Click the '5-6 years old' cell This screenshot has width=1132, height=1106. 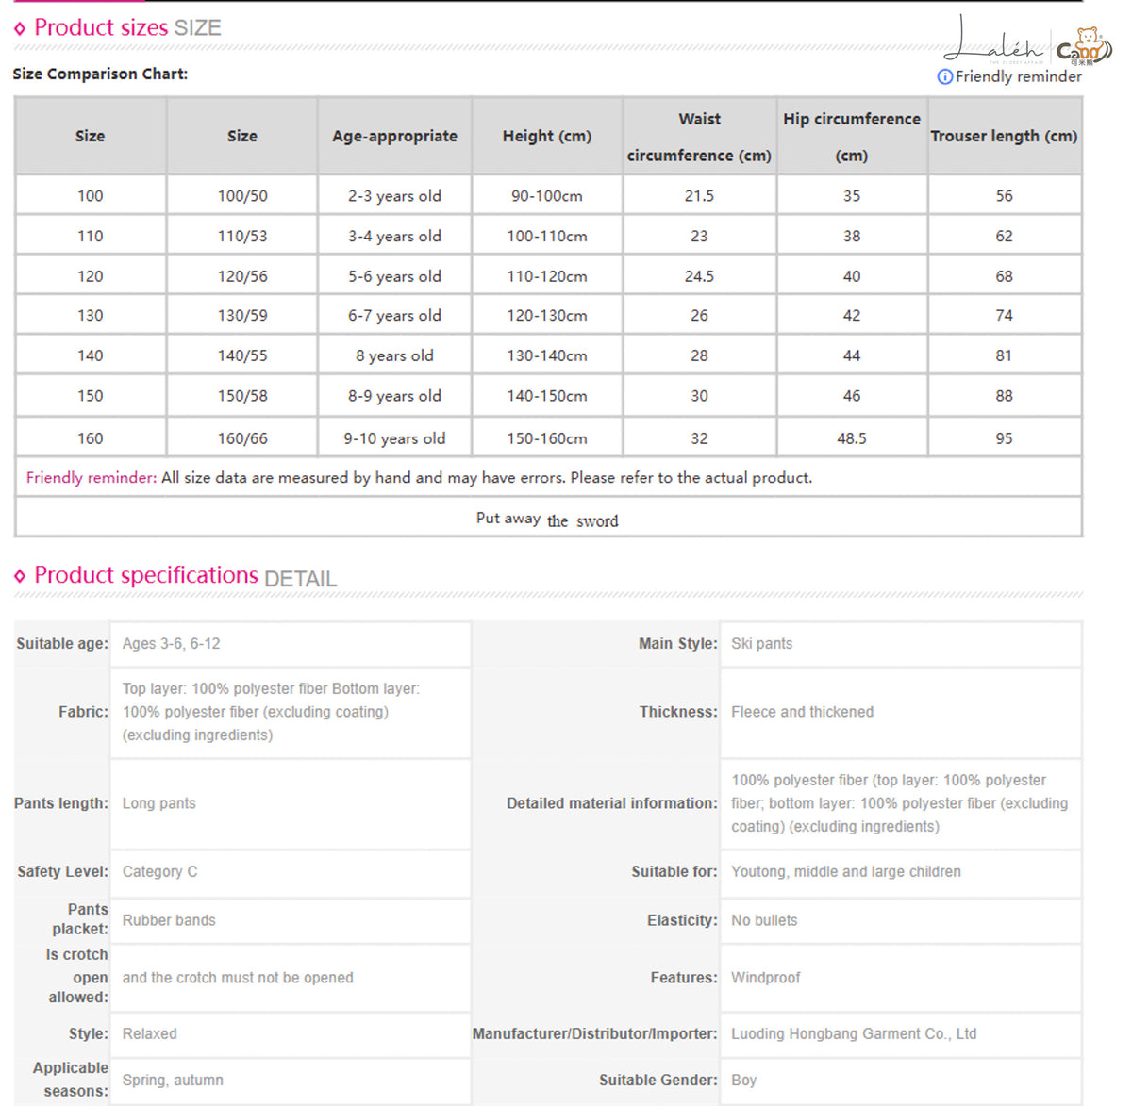tap(394, 276)
